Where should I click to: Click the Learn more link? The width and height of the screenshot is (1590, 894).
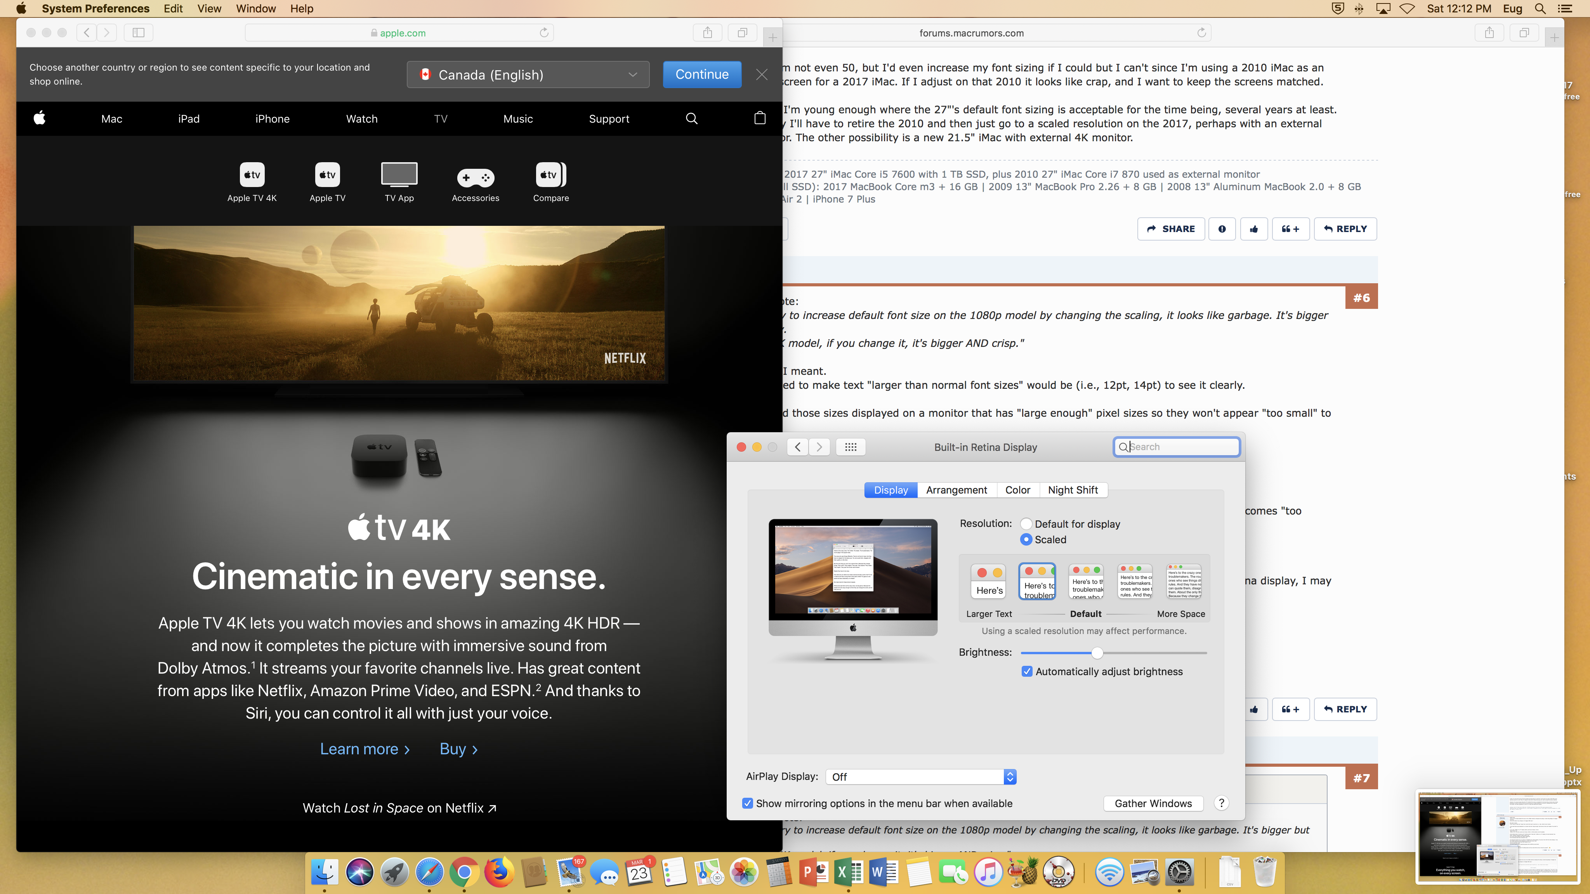click(365, 749)
